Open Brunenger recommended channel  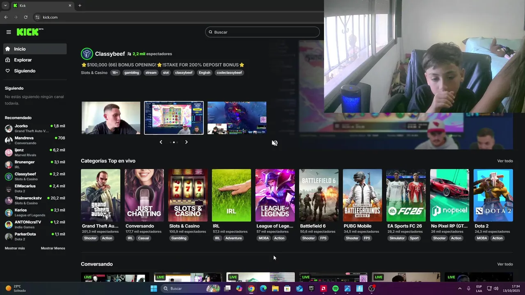tap(35, 164)
